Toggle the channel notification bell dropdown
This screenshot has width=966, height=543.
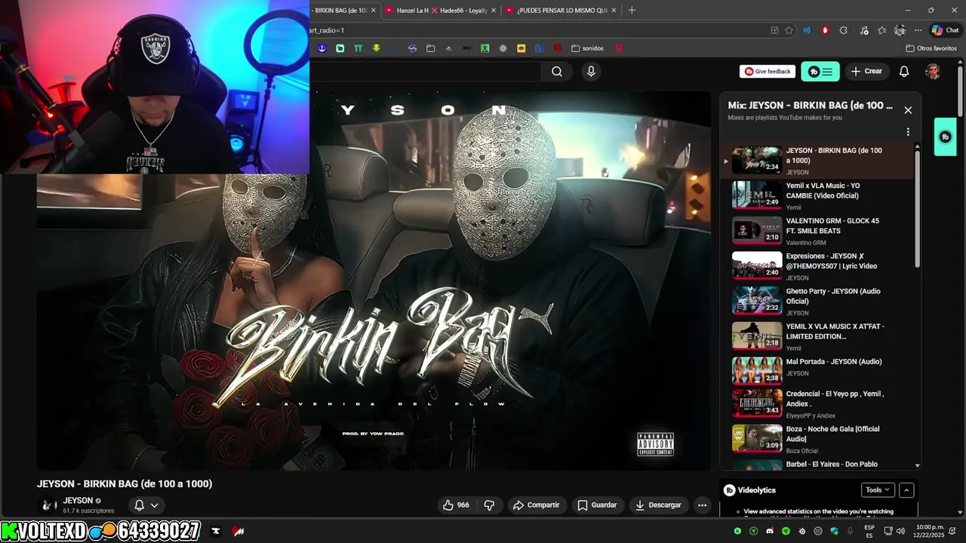click(146, 505)
